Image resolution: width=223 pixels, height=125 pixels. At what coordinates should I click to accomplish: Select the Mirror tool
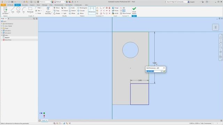80,13
